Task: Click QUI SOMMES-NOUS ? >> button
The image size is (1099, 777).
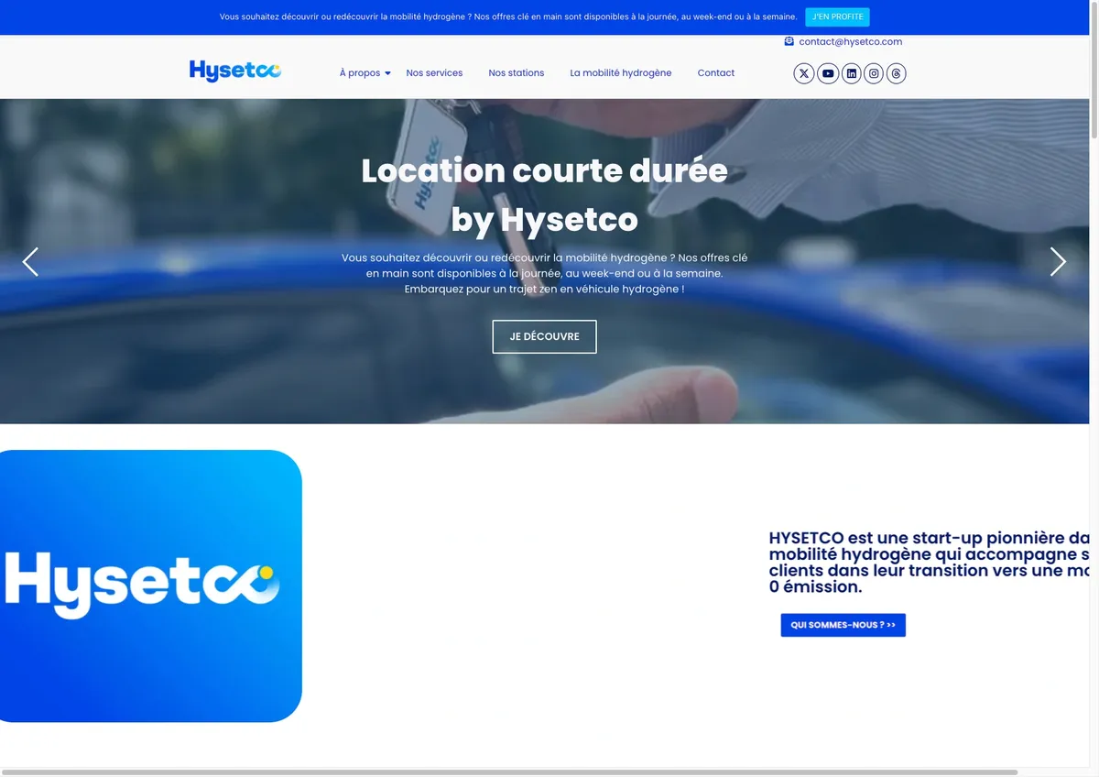Action: tap(843, 625)
